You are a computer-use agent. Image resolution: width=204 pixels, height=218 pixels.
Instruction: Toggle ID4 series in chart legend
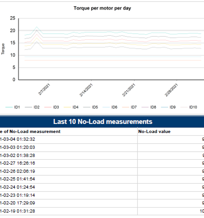(x=71, y=107)
